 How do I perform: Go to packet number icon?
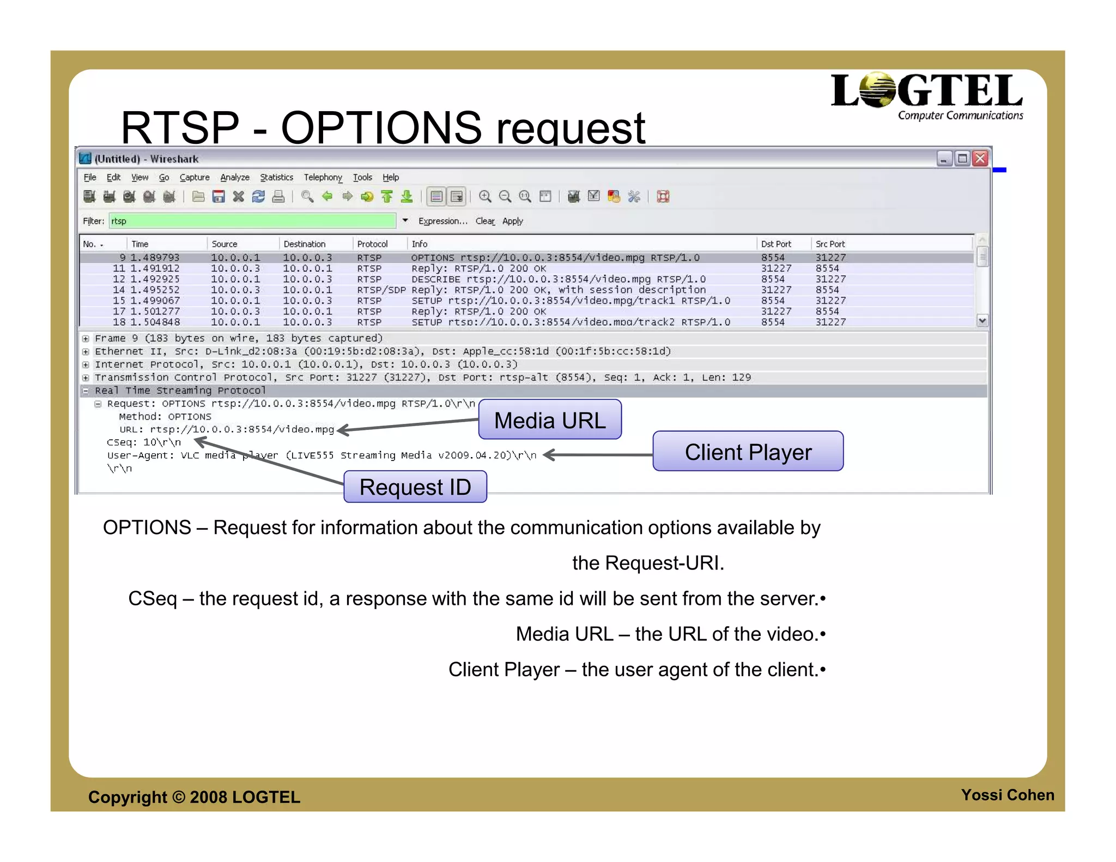367,197
